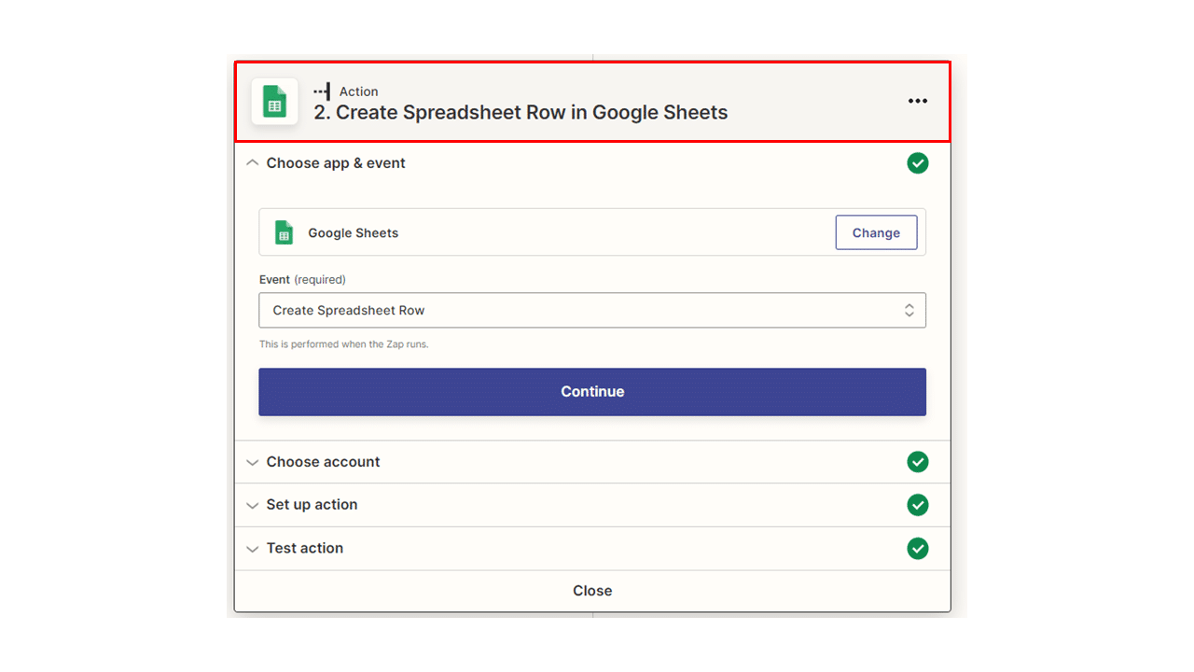
Task: Close the action step panel
Action: click(592, 591)
